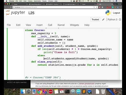
Task: Click the 'return statistics.mean' line
Action: (78, 65)
